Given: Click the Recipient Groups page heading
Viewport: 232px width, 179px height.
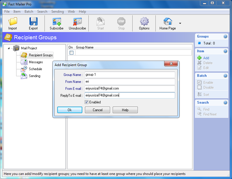Looking at the screenshot, I should [35, 38].
